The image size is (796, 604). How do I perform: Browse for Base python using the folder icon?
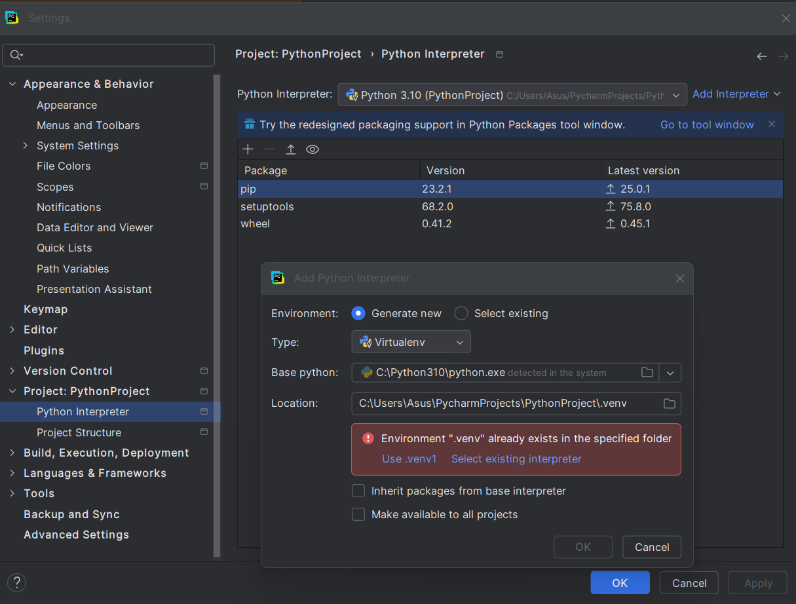[x=647, y=372]
